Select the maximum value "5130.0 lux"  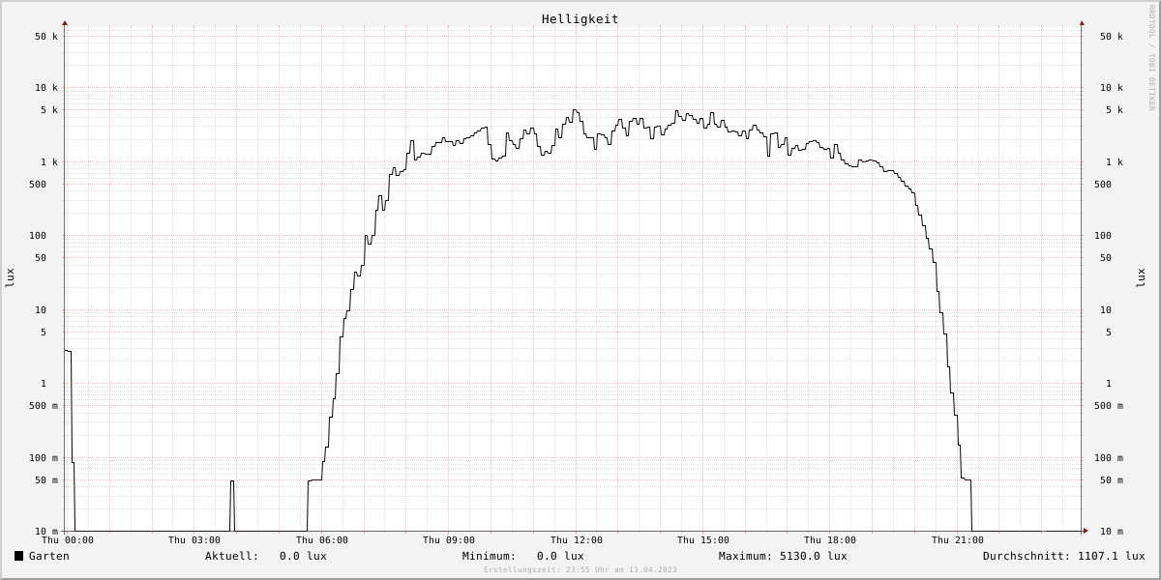(814, 556)
